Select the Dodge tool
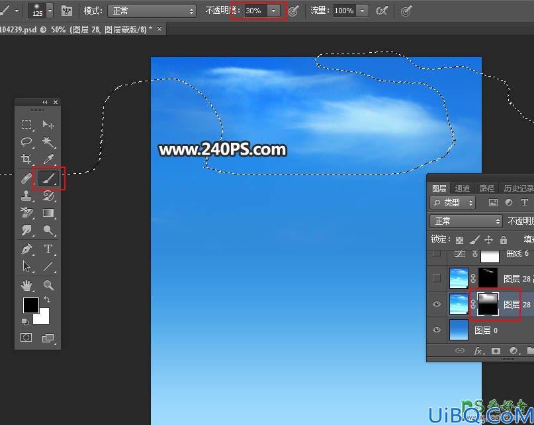 tap(48, 230)
